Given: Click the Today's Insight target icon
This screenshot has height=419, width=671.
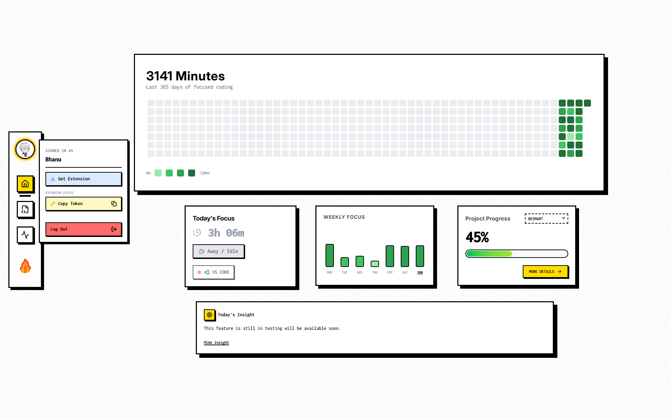Looking at the screenshot, I should click(209, 315).
